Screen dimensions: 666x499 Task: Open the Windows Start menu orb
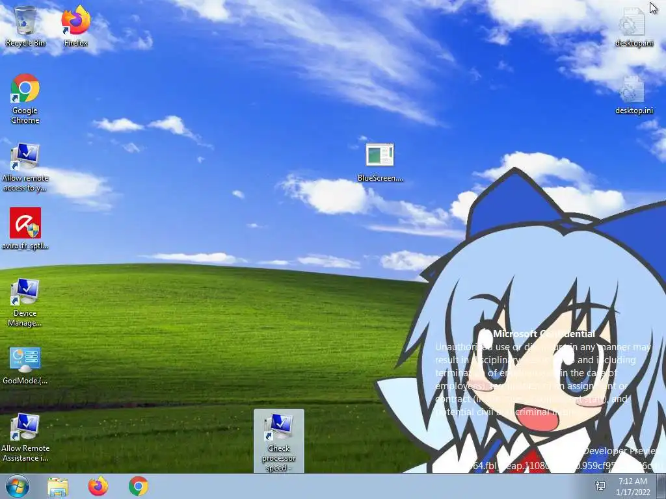17,486
